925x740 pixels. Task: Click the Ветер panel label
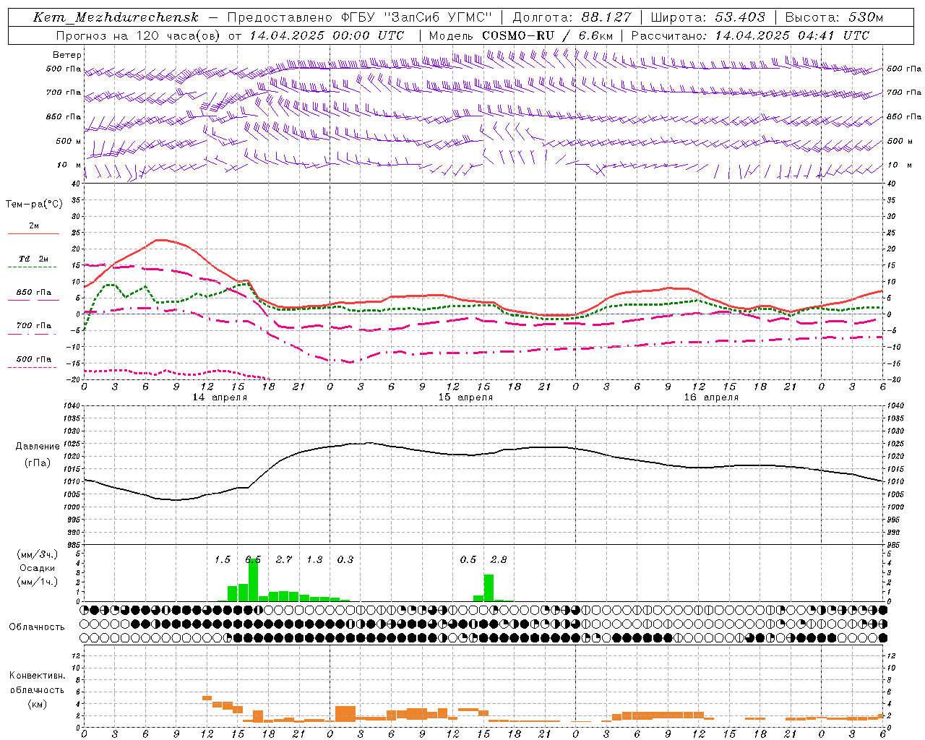point(67,55)
